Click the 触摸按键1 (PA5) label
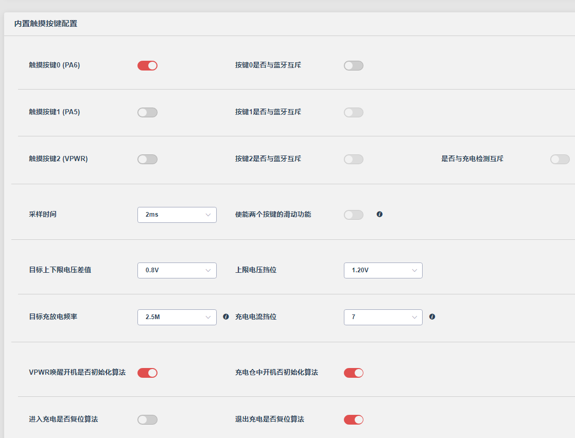 pos(54,112)
